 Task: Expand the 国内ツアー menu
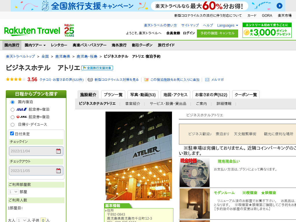point(35,45)
